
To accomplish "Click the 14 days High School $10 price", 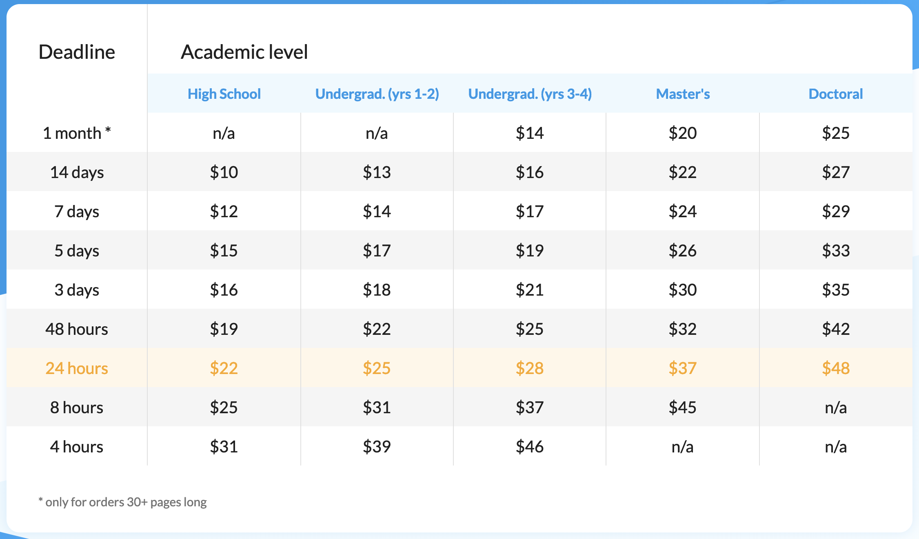I will point(224,172).
